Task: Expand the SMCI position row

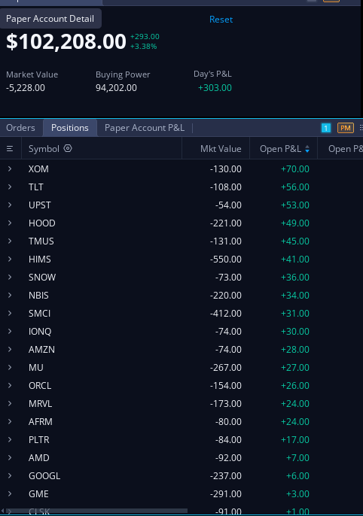Action: coord(10,313)
